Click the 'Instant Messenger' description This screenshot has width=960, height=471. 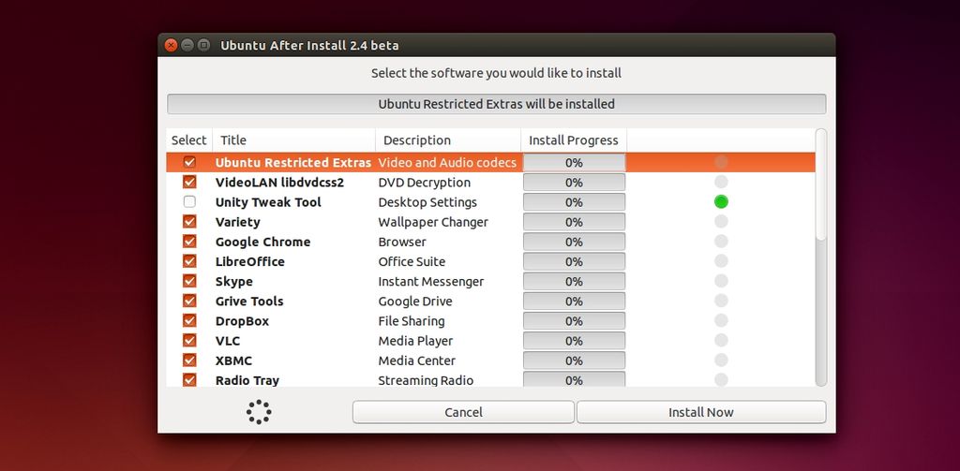coord(431,281)
